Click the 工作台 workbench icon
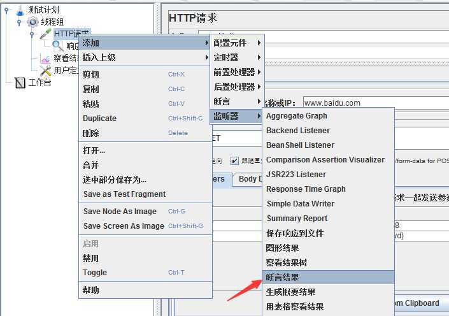This screenshot has height=316, width=449. (20, 83)
